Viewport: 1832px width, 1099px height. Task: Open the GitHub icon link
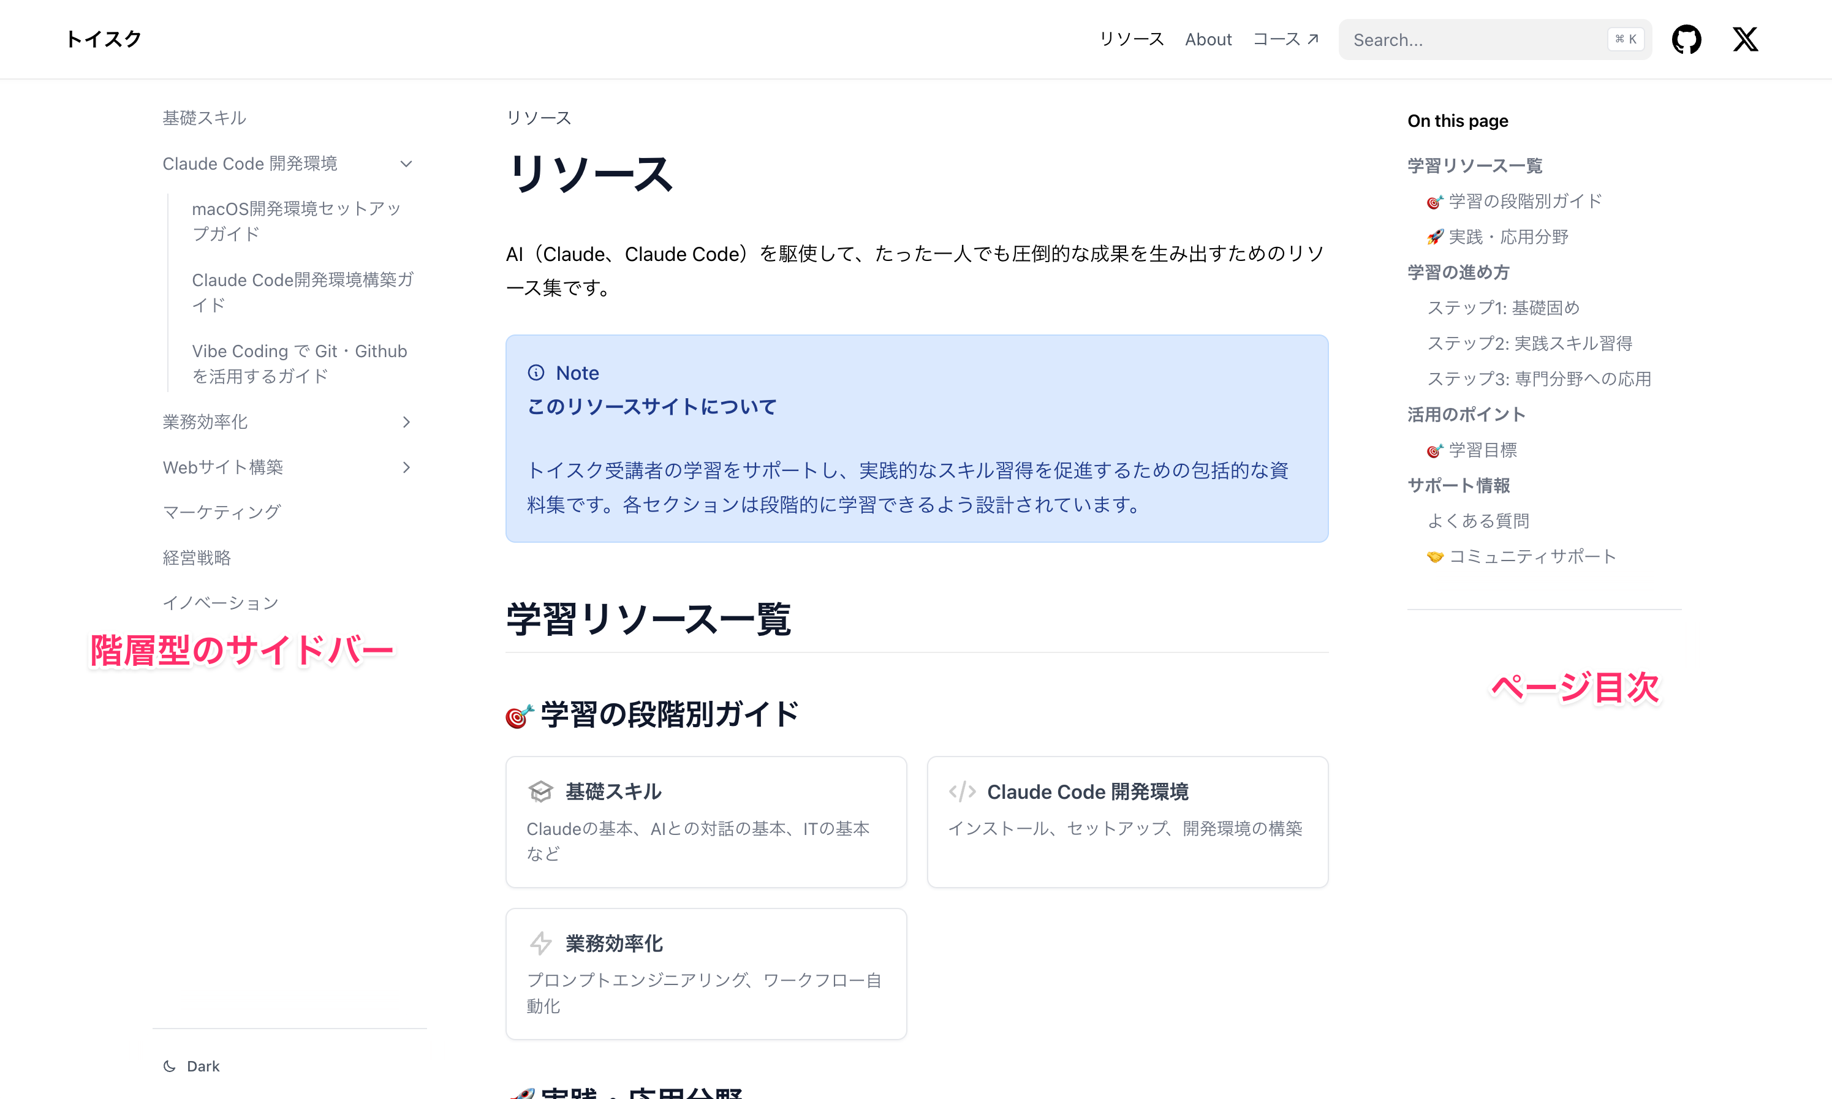(1686, 39)
